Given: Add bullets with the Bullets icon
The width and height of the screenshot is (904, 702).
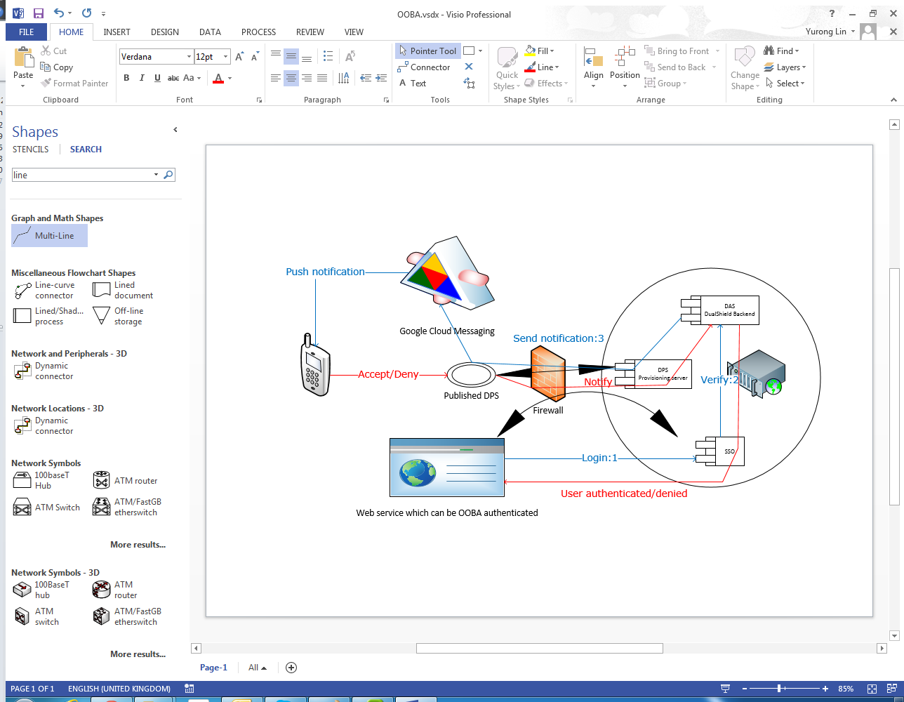Looking at the screenshot, I should (328, 56).
